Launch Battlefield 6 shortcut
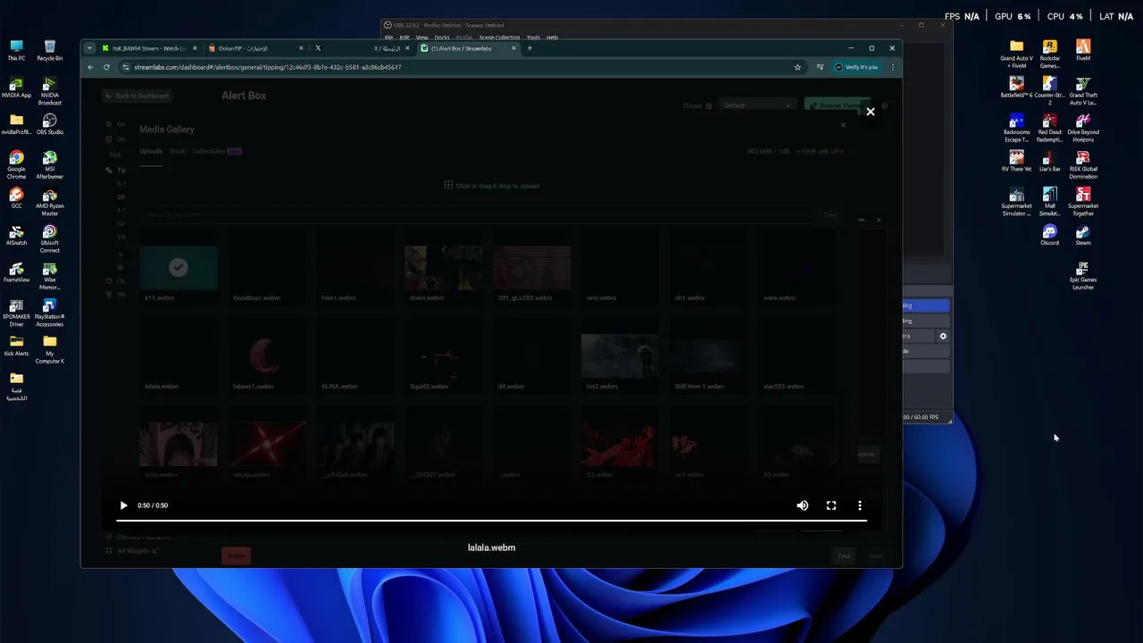 click(1016, 88)
